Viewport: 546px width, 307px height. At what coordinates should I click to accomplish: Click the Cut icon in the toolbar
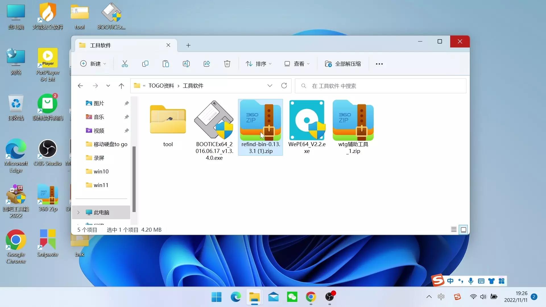coord(125,64)
